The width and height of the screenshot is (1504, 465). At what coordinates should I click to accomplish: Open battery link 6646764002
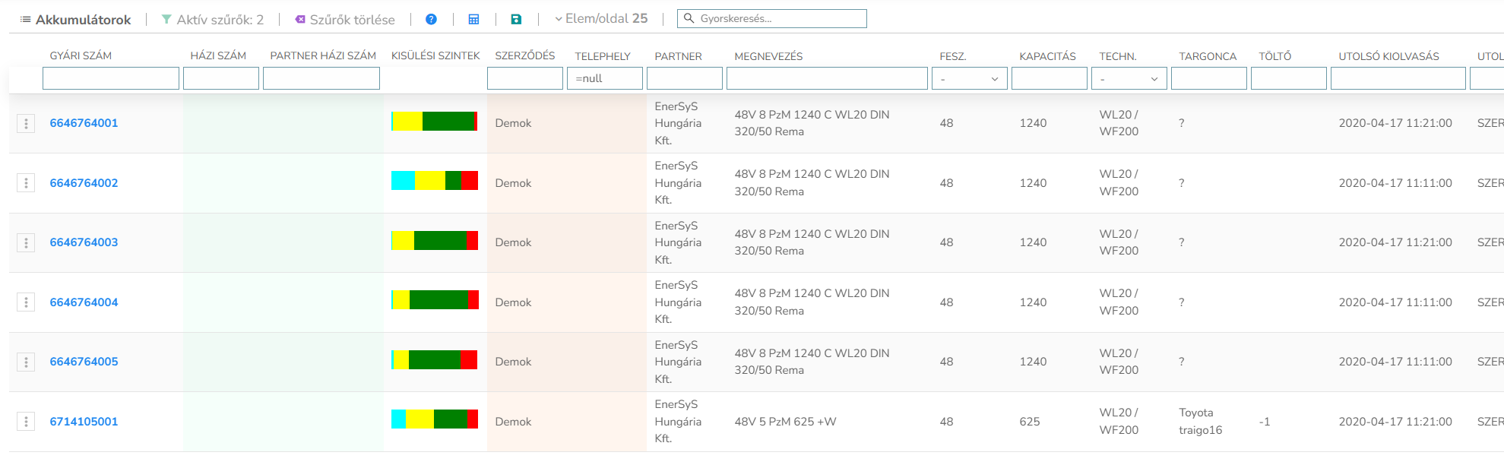[x=84, y=183]
